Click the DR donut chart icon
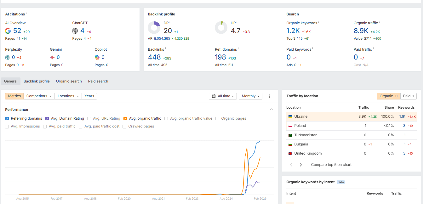 click(154, 28)
